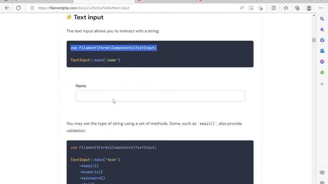This screenshot has width=328, height=184.
Task: Click scrollbar up arrow
Action: pyautogui.click(x=314, y=15)
